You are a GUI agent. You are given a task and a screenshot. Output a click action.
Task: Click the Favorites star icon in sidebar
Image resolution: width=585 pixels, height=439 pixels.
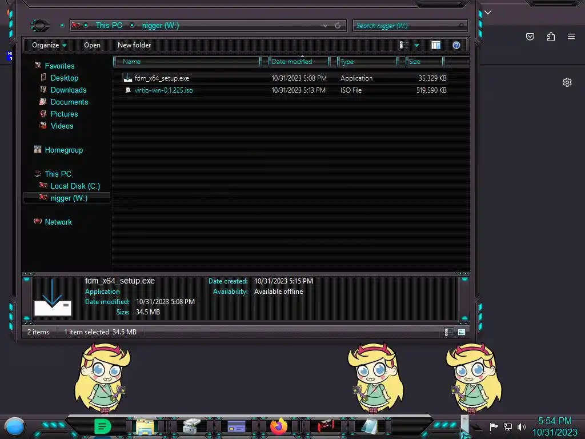pos(38,65)
